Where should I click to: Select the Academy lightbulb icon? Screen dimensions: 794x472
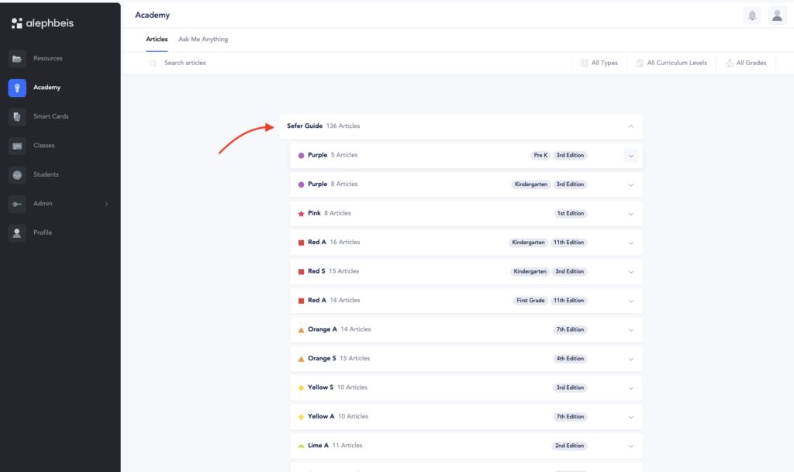17,88
